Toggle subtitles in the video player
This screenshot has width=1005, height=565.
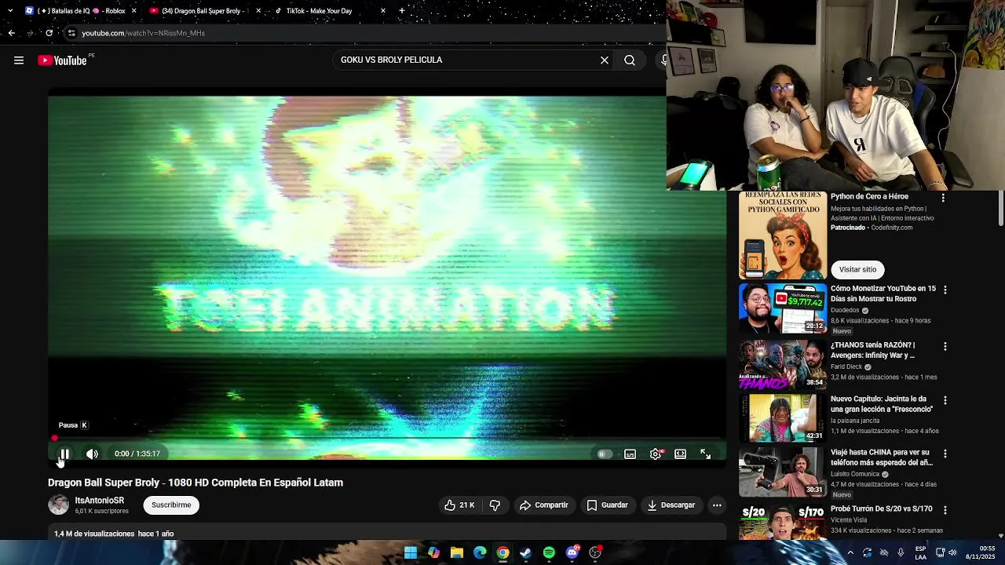click(x=630, y=454)
